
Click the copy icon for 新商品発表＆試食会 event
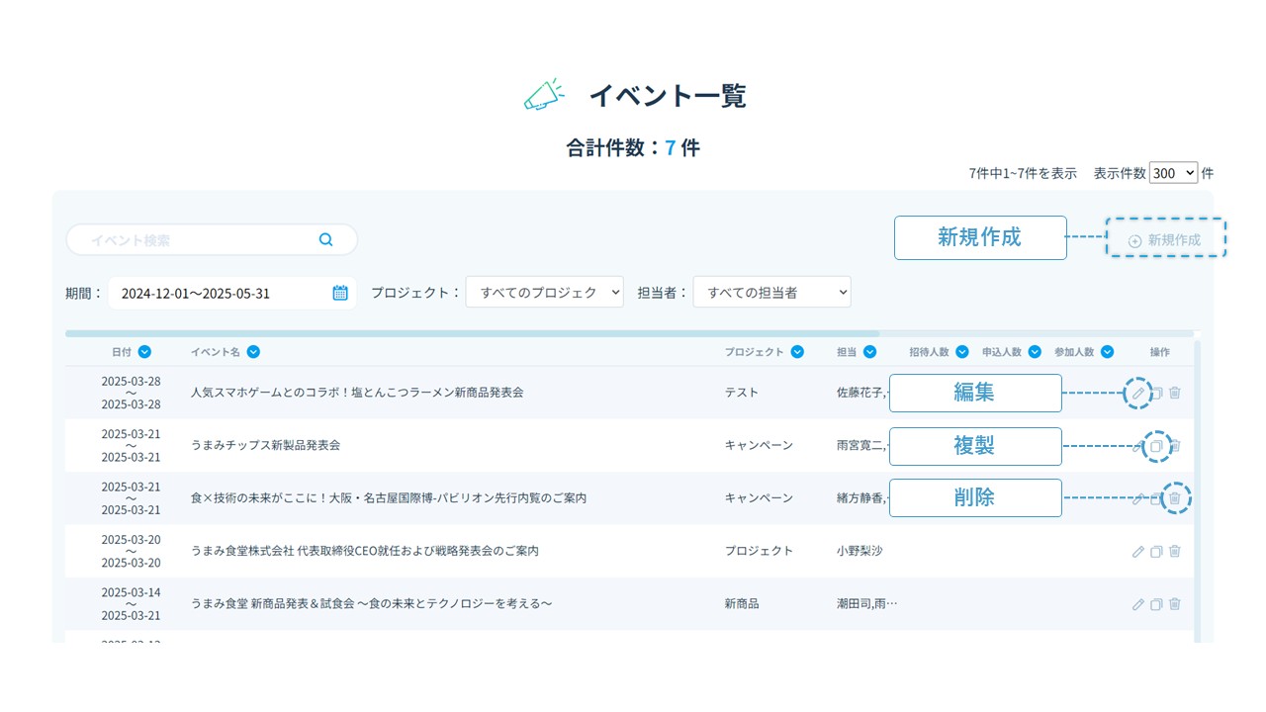[1155, 604]
